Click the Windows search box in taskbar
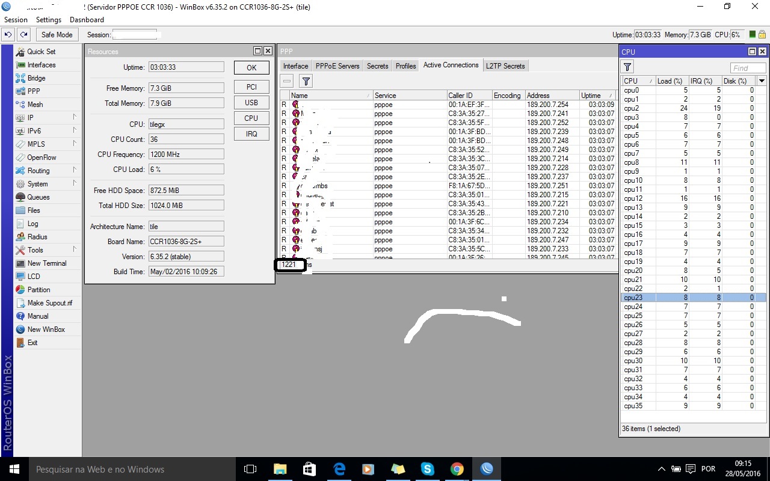This screenshot has width=770, height=481. (x=131, y=469)
